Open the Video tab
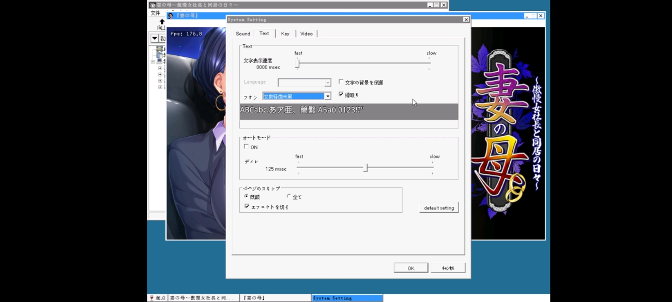 (x=307, y=34)
